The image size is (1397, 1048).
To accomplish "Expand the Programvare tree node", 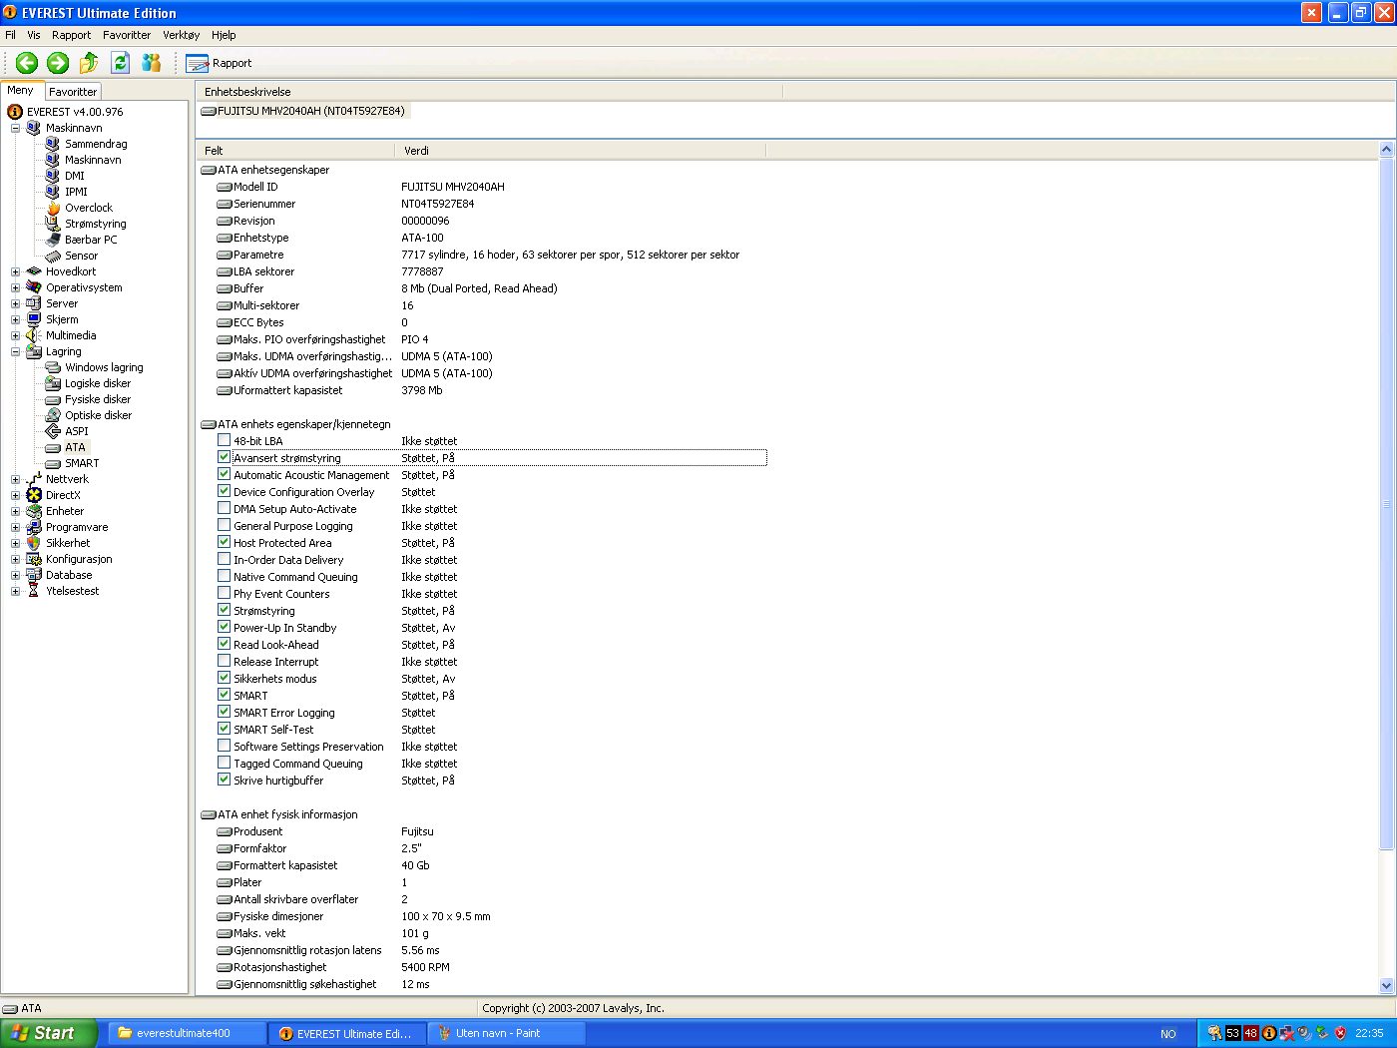I will click(x=15, y=527).
